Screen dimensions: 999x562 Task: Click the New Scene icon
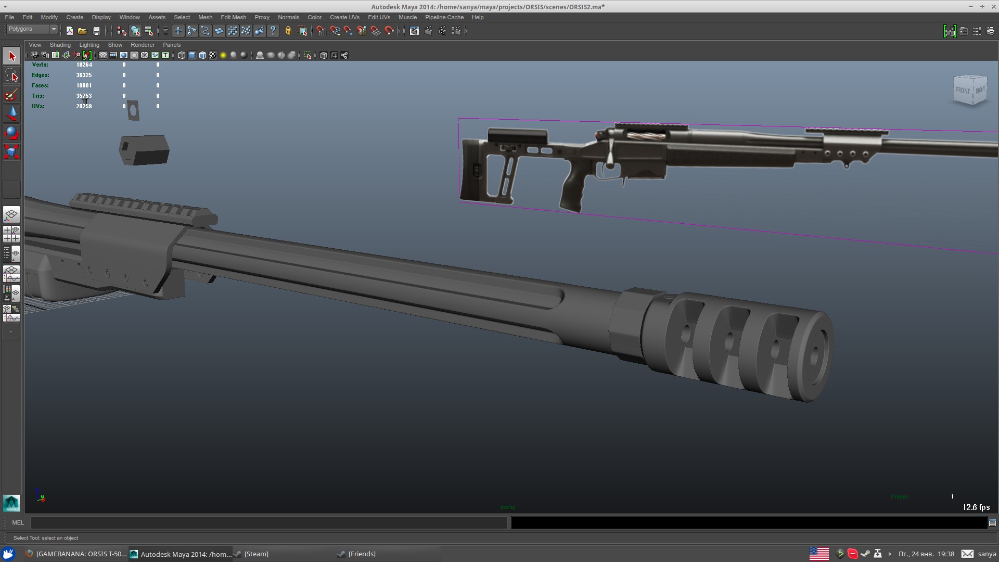pos(69,31)
